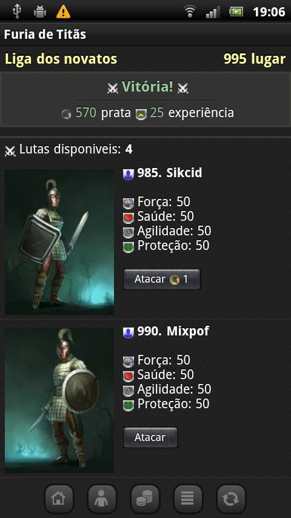The width and height of the screenshot is (291, 518).
Task: Open the 985. Sikcid player name
Action: click(170, 173)
